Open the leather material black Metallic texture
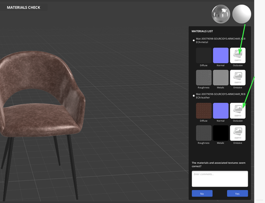The height and width of the screenshot is (203, 265). (x=220, y=133)
